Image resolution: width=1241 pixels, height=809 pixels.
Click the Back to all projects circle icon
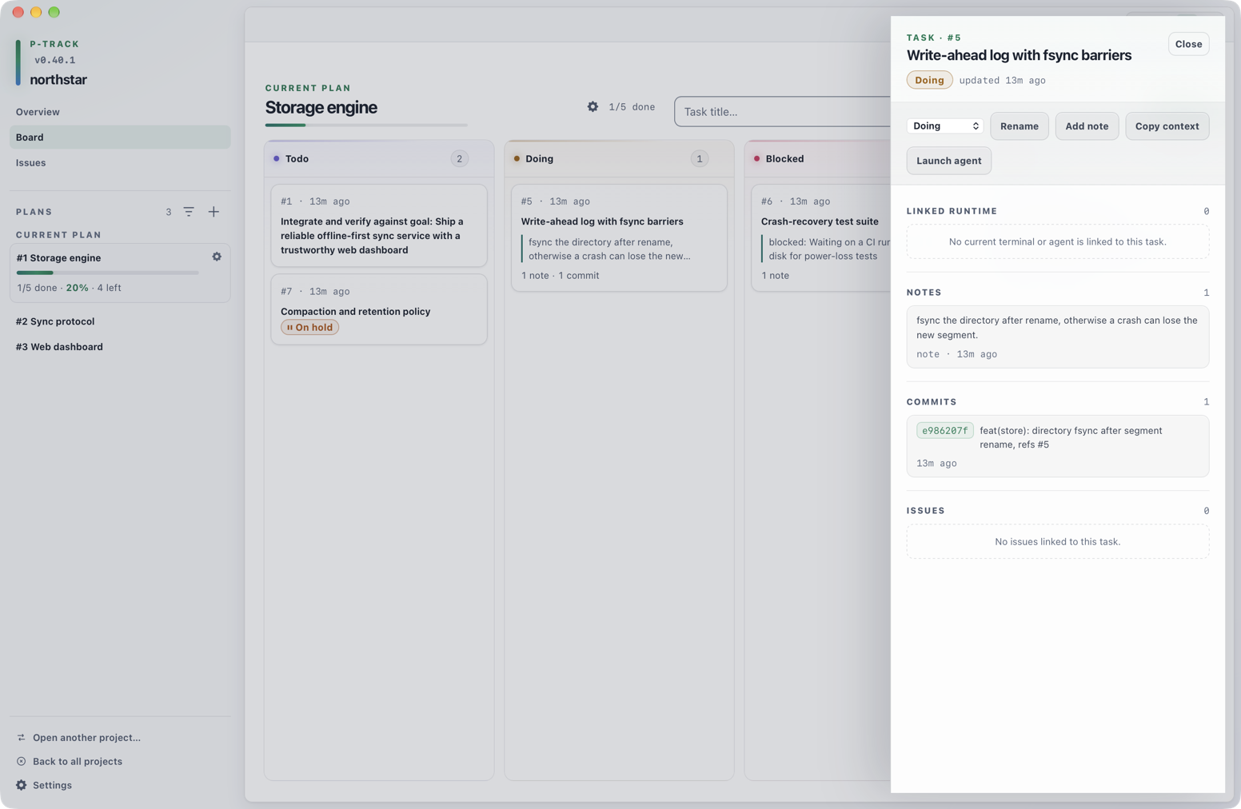coord(22,761)
